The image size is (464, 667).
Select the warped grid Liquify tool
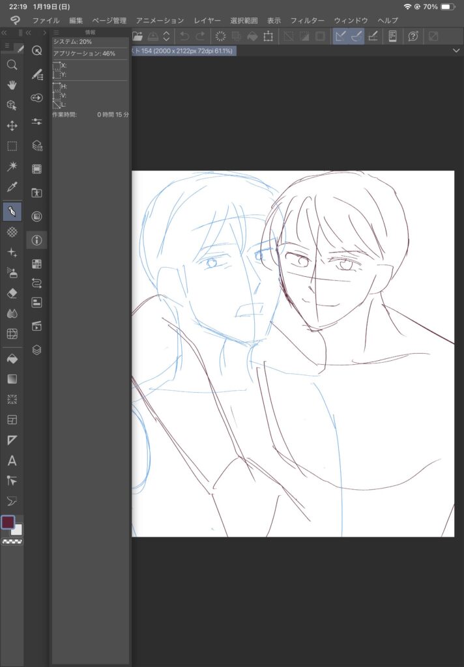click(12, 334)
